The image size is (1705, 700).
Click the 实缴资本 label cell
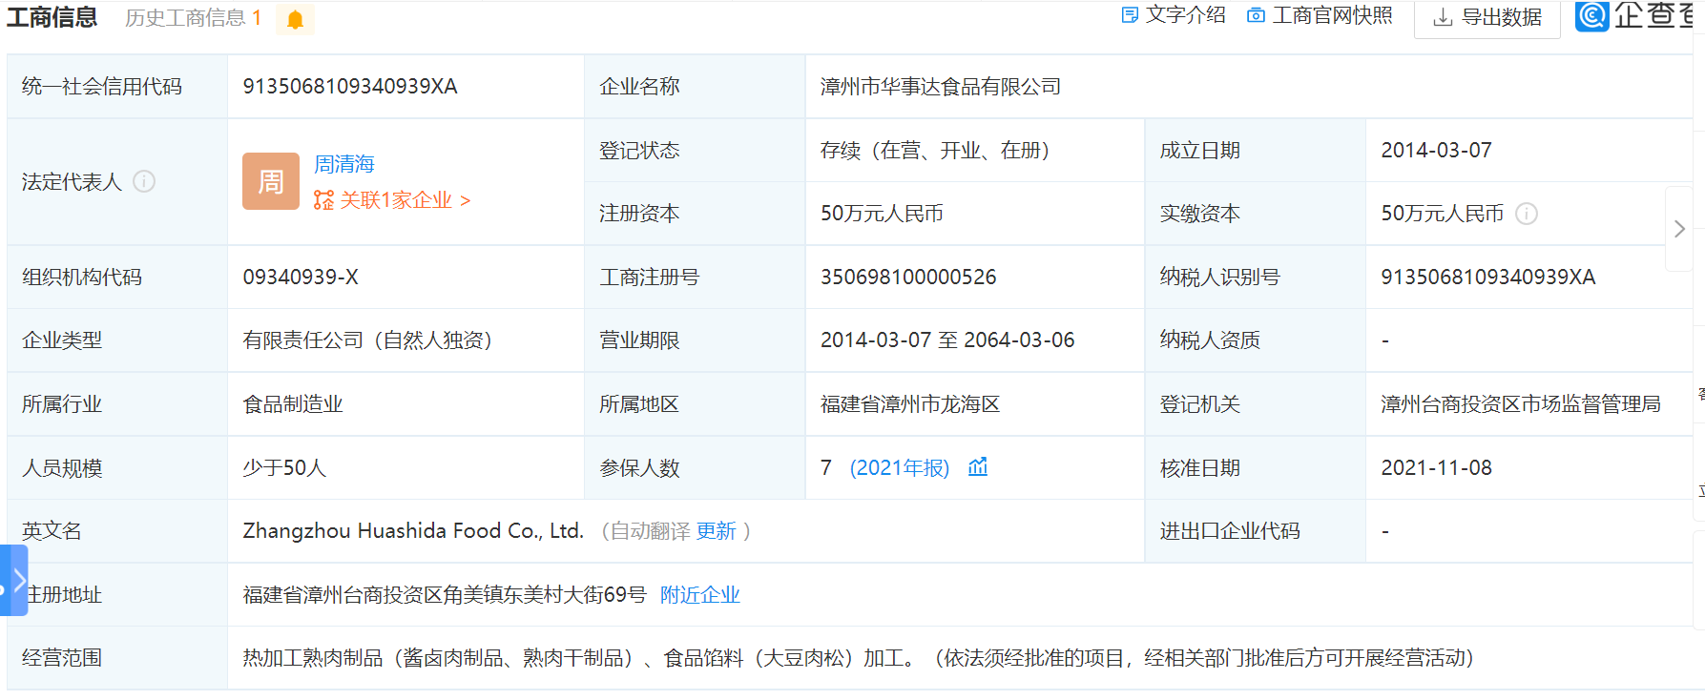coord(1255,214)
